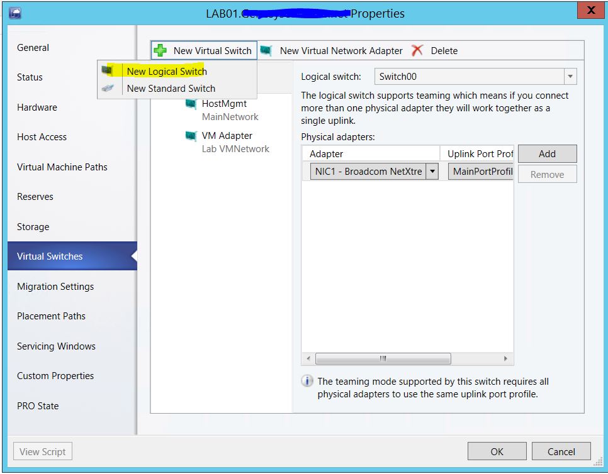Click the info icon near the teaming note
The height and width of the screenshot is (474, 608).
tap(307, 380)
